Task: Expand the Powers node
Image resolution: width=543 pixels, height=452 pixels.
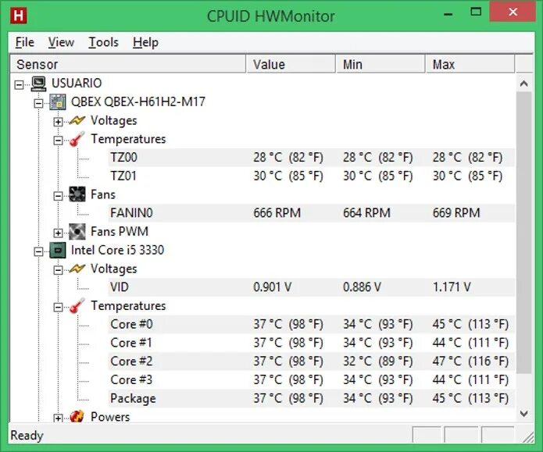Action: pyautogui.click(x=58, y=418)
